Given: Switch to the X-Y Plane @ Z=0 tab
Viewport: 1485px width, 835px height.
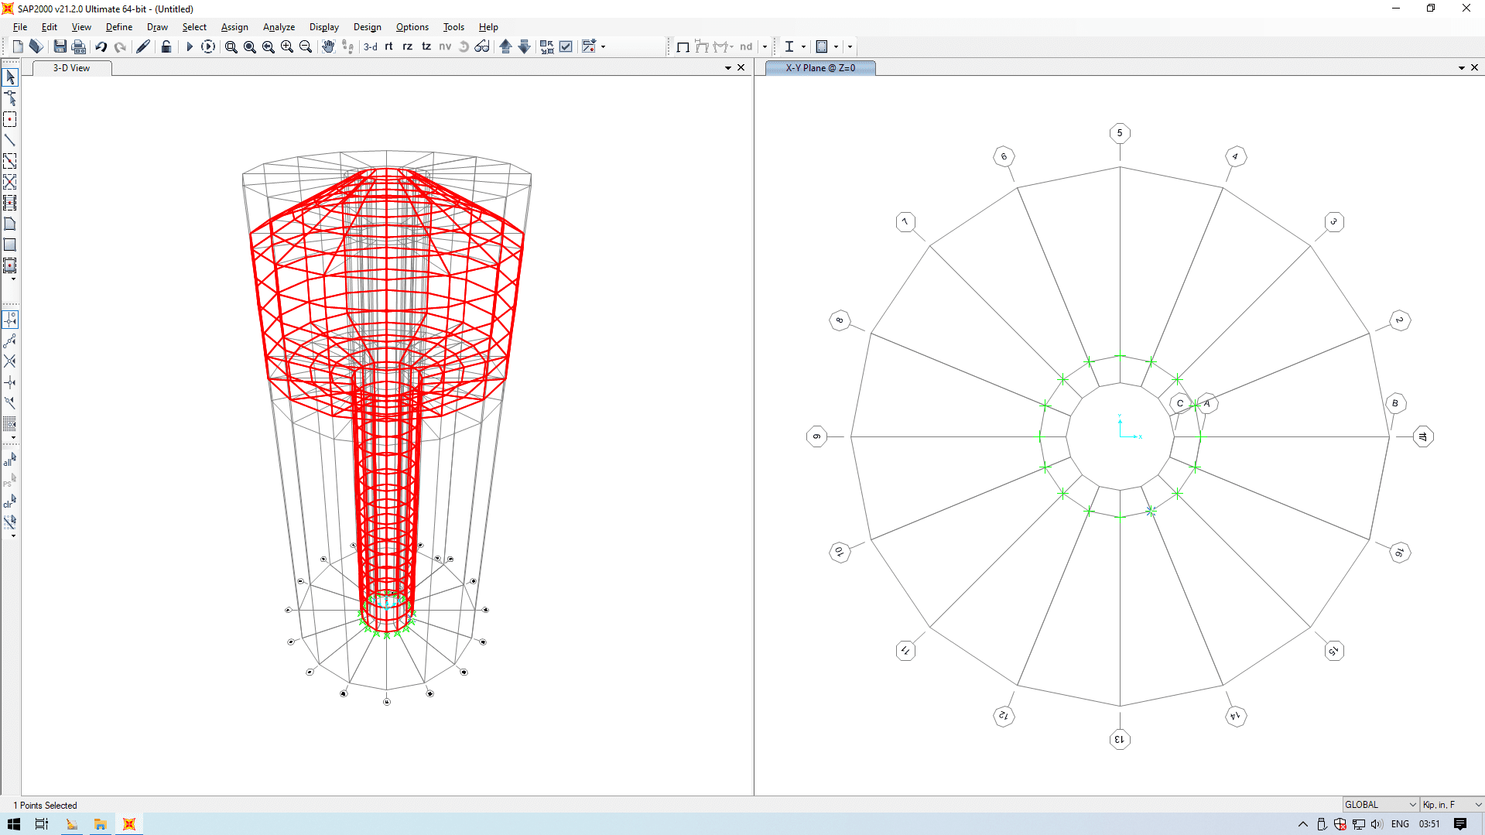Looking at the screenshot, I should [x=819, y=68].
